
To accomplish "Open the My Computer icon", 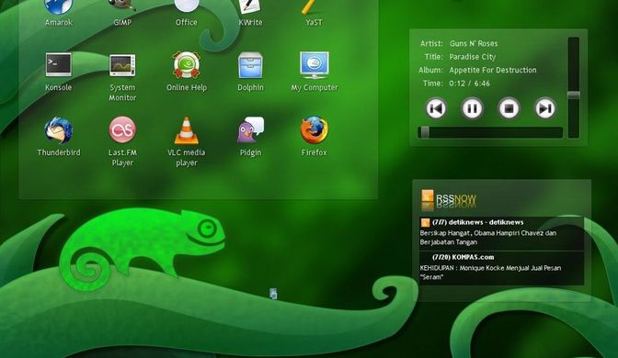I will coord(315,65).
